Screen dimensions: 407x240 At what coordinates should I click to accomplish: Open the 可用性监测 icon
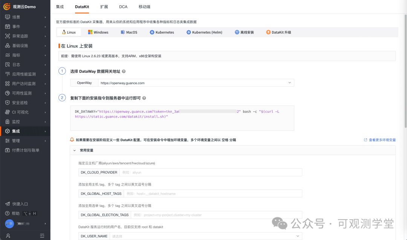click(x=8, y=93)
